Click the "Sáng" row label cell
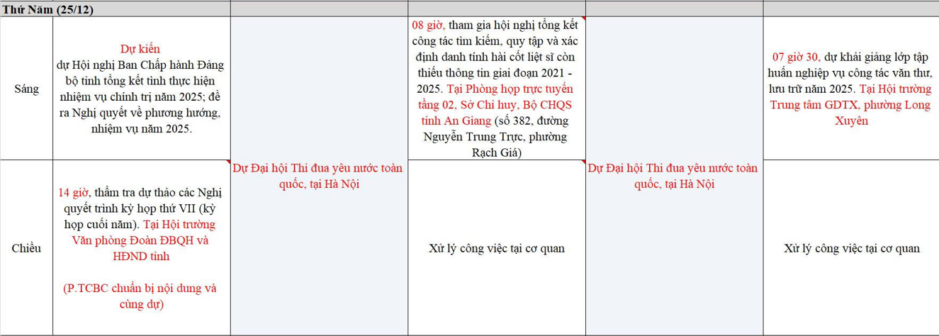939x336 pixels. (26, 89)
